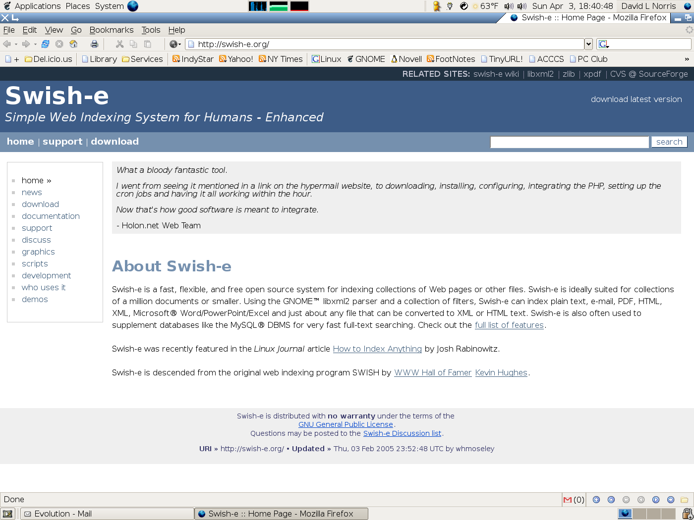Click the Paste clipboard icon

147,44
